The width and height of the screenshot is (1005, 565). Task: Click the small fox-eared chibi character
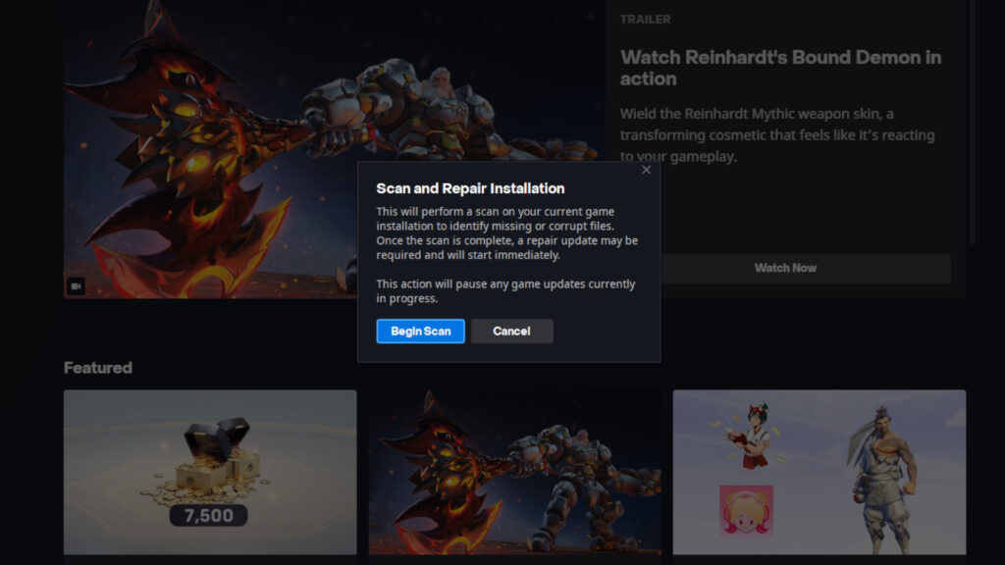pos(752,432)
